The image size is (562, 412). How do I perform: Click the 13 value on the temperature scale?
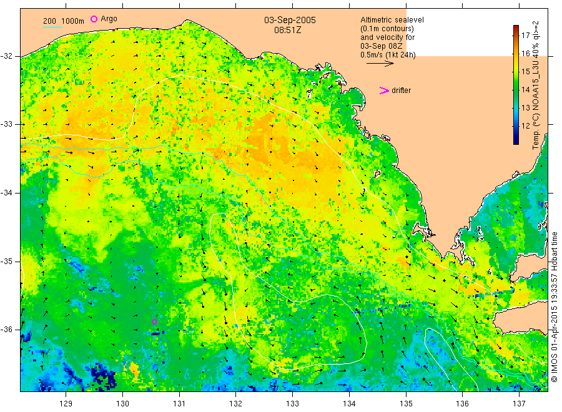pyautogui.click(x=525, y=107)
